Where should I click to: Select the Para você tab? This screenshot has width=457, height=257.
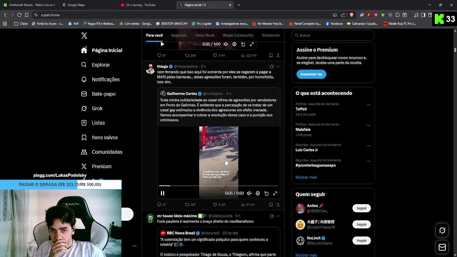(154, 35)
